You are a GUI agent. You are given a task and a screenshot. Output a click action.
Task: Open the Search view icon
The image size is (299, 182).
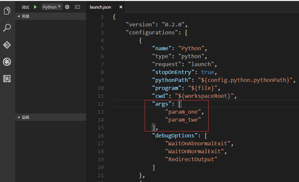tap(7, 28)
